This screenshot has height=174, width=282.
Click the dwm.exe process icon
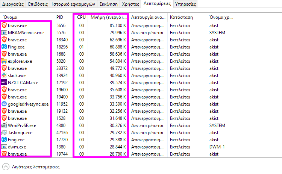[4, 147]
